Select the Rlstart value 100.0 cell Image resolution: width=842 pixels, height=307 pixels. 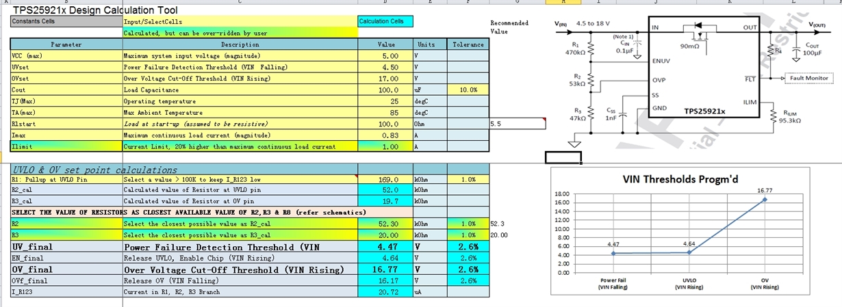point(385,124)
